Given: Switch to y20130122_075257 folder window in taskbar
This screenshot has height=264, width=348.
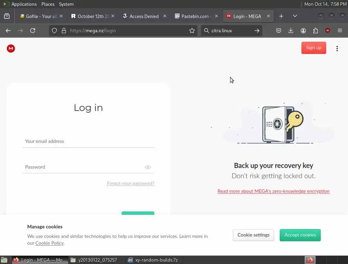Looking at the screenshot, I should [97, 260].
